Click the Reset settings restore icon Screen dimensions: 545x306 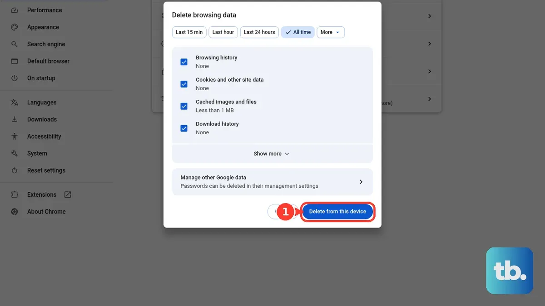click(15, 170)
